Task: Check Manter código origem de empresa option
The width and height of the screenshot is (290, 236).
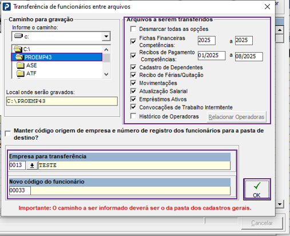Action: [8, 133]
